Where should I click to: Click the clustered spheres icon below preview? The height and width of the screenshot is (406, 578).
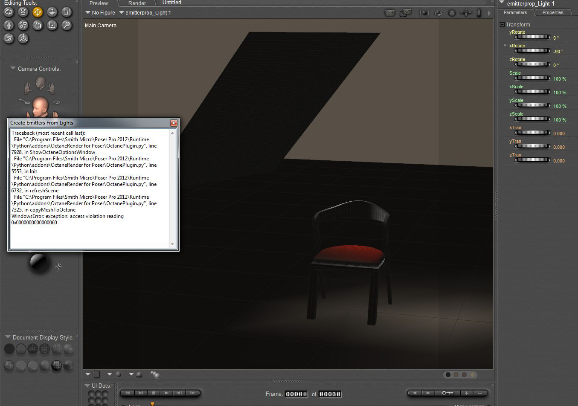(x=155, y=374)
